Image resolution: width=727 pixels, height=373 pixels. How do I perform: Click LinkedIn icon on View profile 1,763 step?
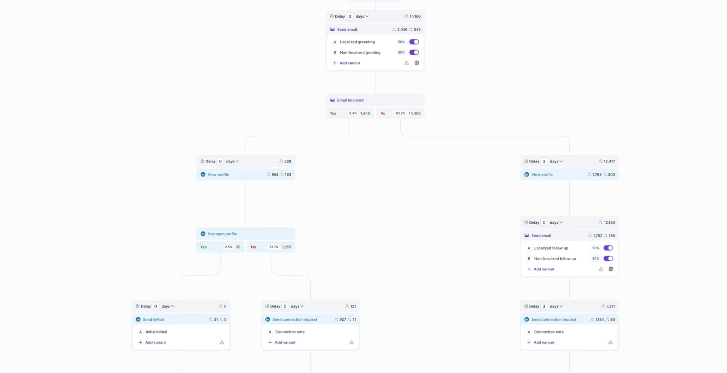pos(527,174)
